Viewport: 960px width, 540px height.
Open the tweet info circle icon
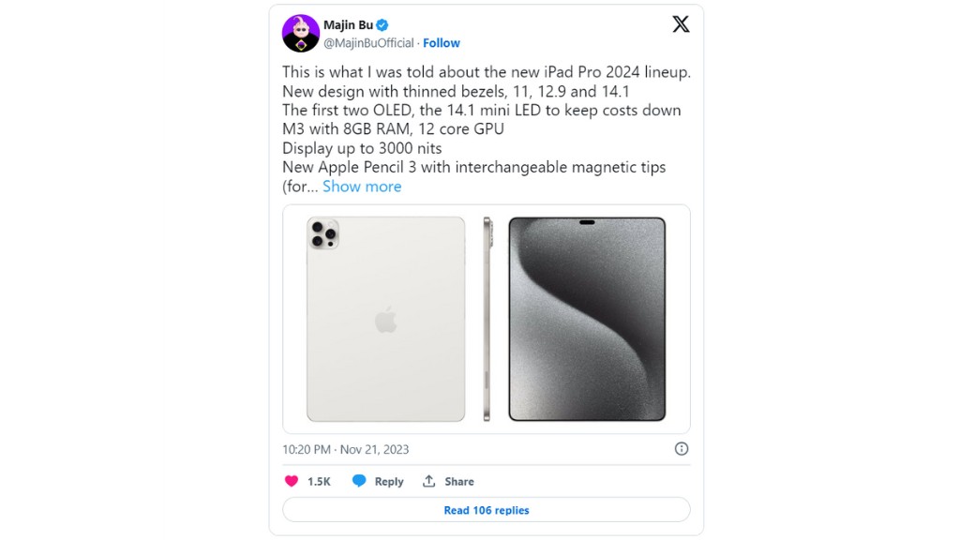pyautogui.click(x=682, y=449)
